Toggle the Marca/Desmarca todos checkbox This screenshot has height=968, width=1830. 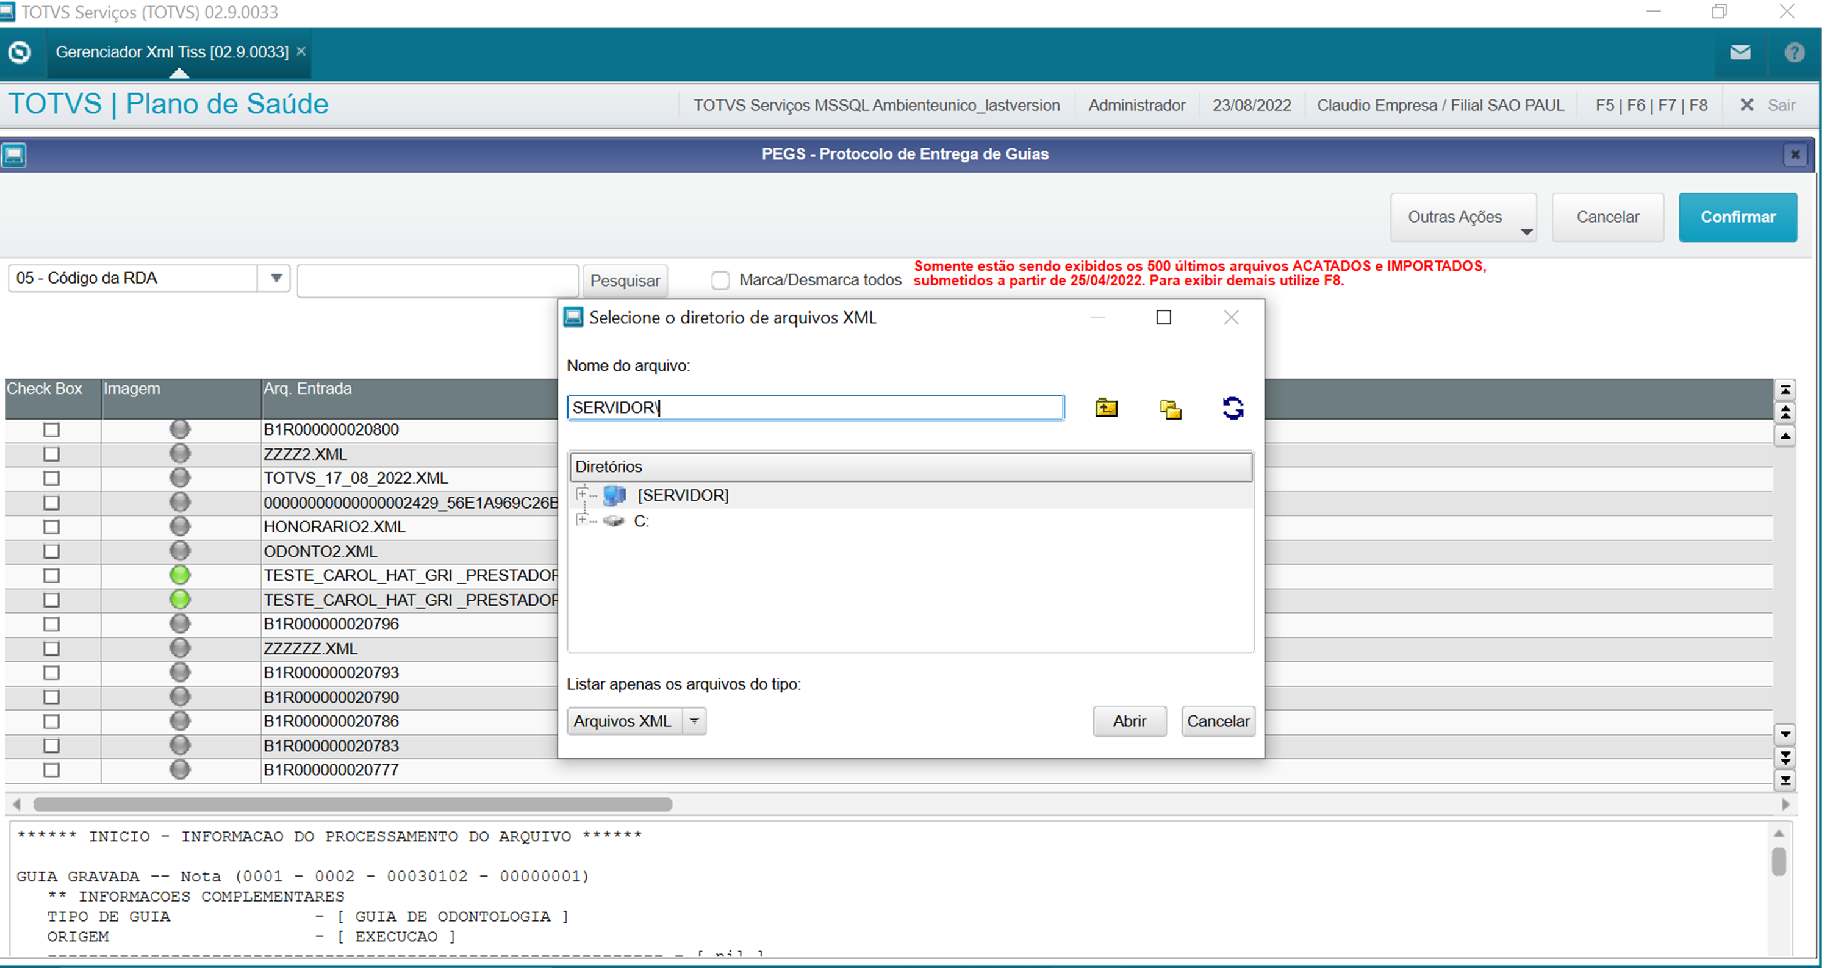click(x=720, y=280)
